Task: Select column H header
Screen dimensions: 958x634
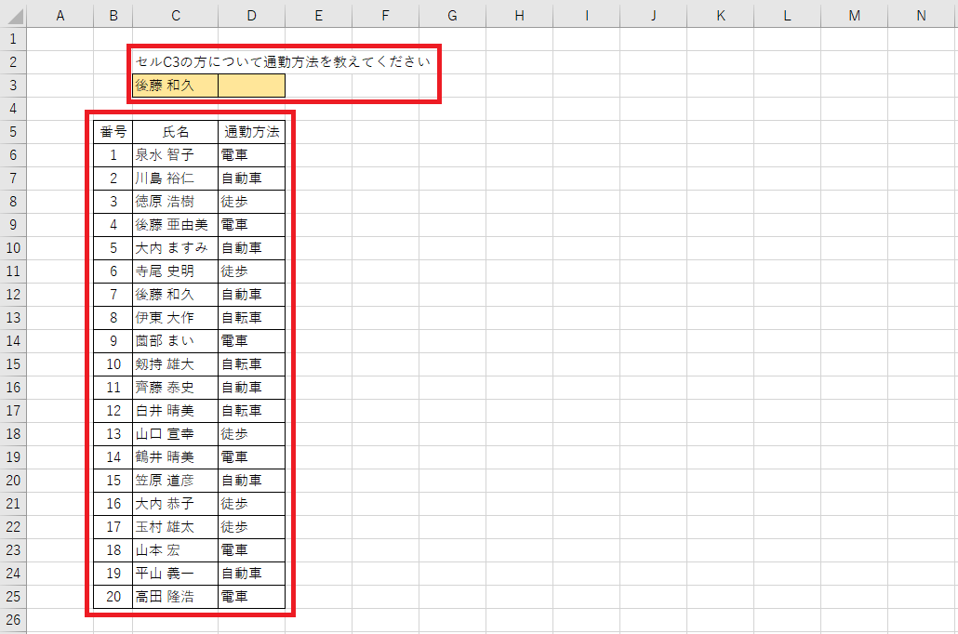Action: [x=519, y=15]
